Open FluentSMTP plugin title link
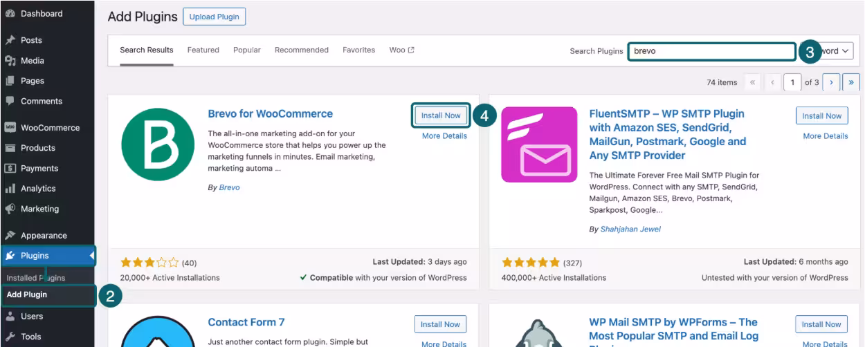The height and width of the screenshot is (347, 865). coord(668,135)
